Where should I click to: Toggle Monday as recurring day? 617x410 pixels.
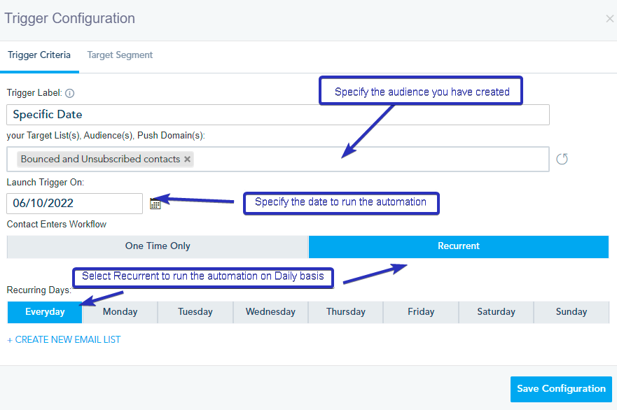pos(120,312)
